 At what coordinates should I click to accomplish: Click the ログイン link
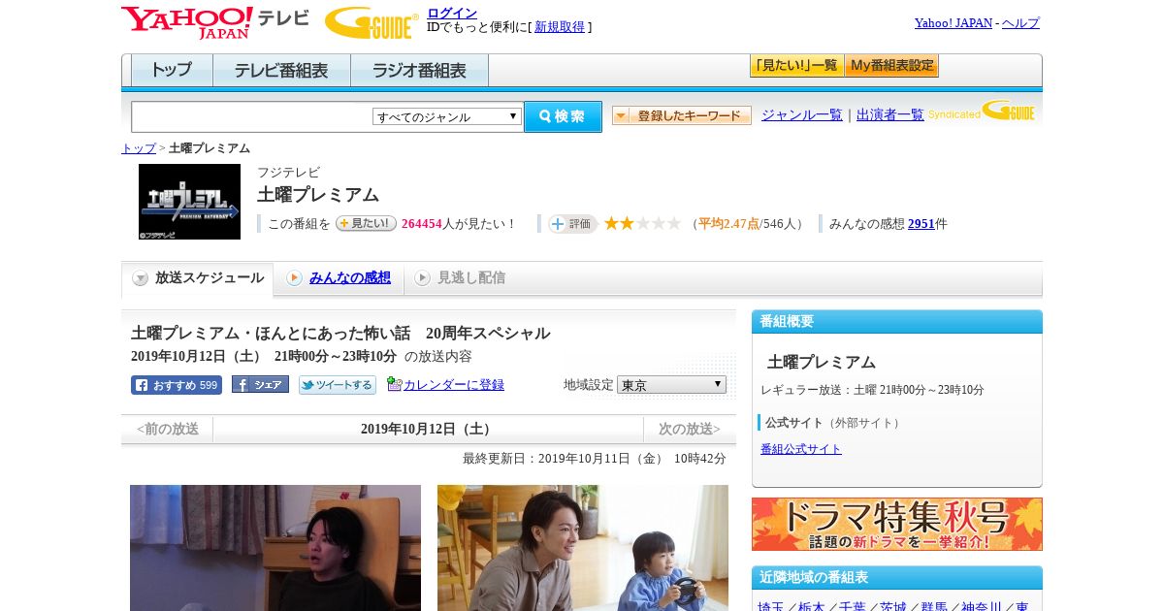coord(452,13)
